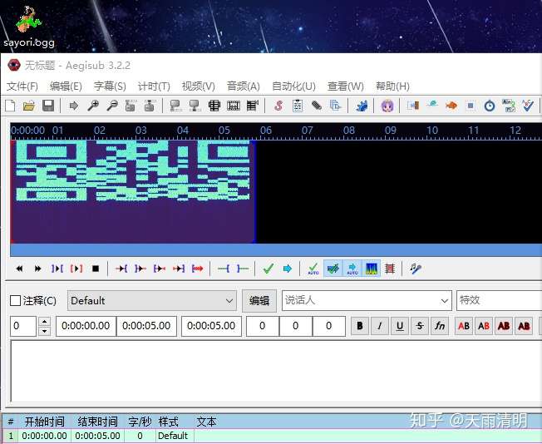Open the Styles Manager S icon
The width and height of the screenshot is (542, 444).
(x=278, y=106)
